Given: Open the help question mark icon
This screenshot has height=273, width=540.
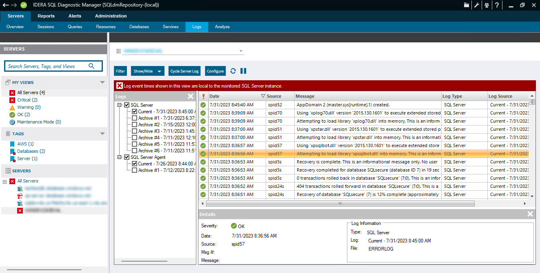Looking at the screenshot, I should 497,5.
